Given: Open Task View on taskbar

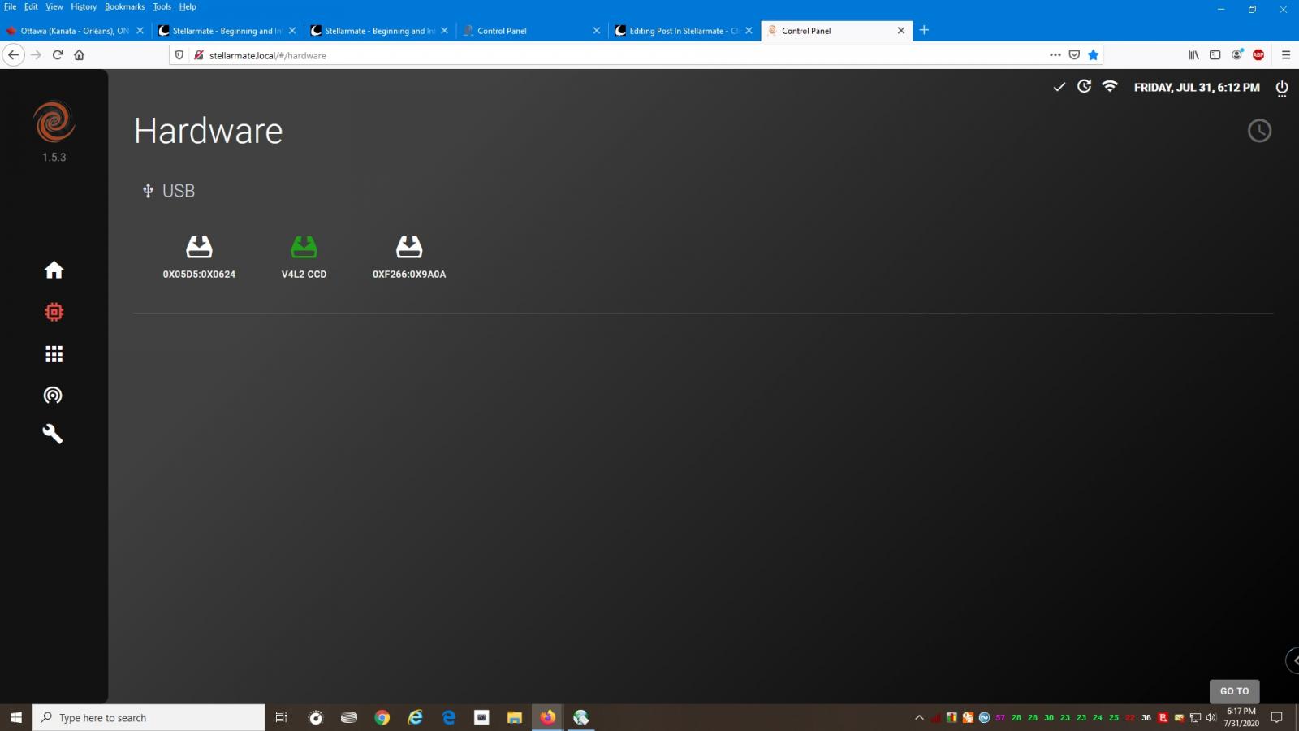Looking at the screenshot, I should point(281,717).
